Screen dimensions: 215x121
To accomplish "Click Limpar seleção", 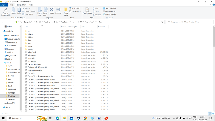I will pyautogui.click(x=109, y=11).
